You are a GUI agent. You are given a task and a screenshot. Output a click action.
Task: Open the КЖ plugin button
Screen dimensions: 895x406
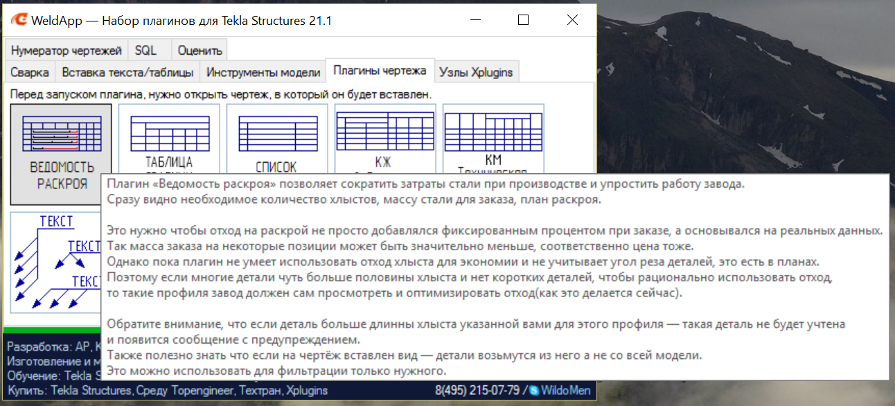(x=385, y=138)
